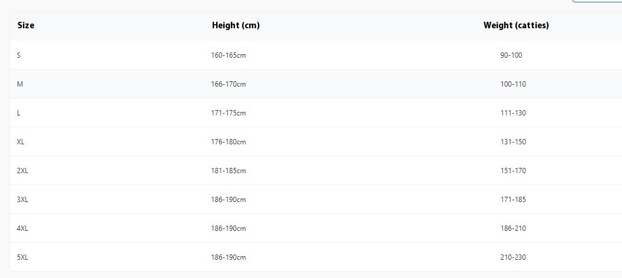Click the XL size row label
The height and width of the screenshot is (278, 622).
coord(21,142)
